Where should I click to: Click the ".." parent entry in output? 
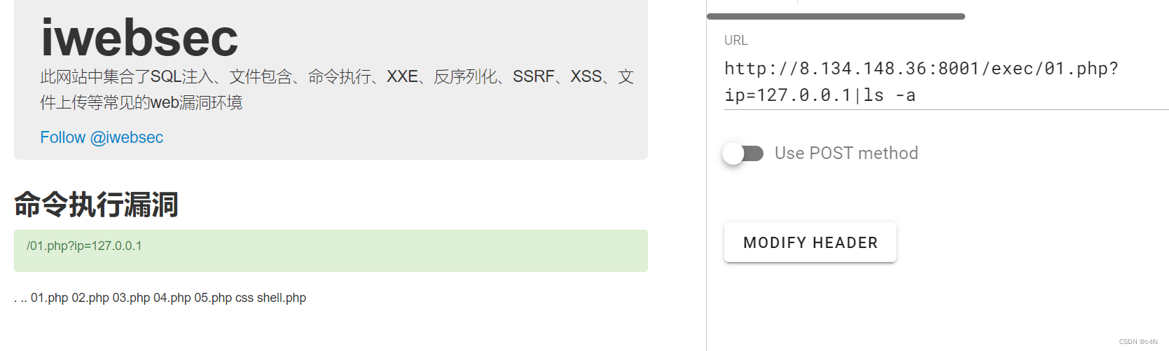coord(24,298)
